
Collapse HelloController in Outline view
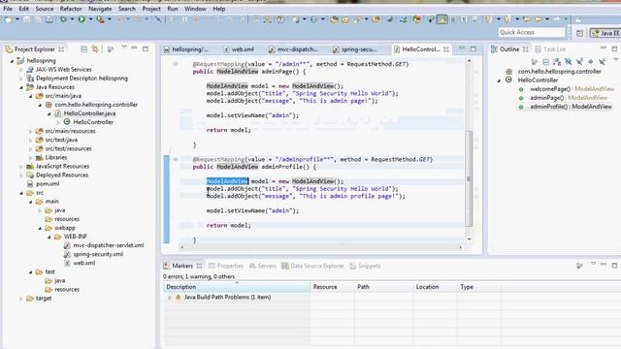coord(499,80)
